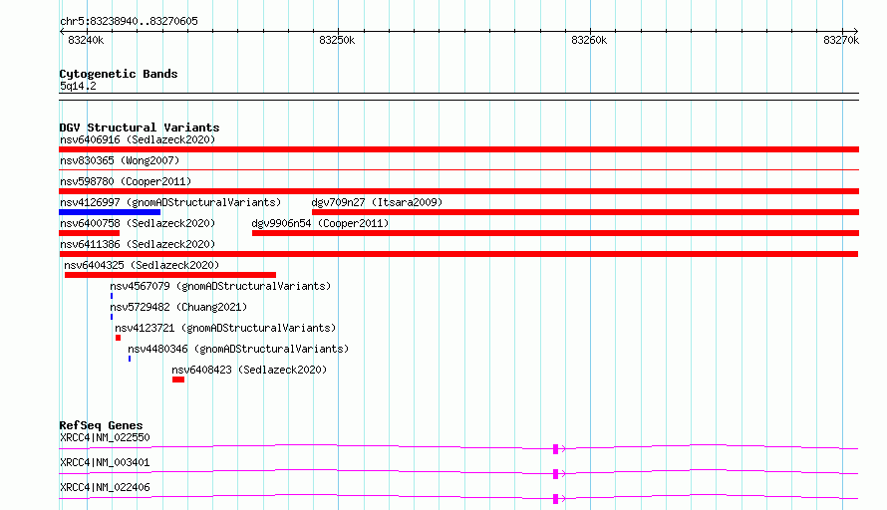The height and width of the screenshot is (510, 887).
Task: Select the XRCC4 NM_022550 magenta exon block
Action: tap(555, 449)
